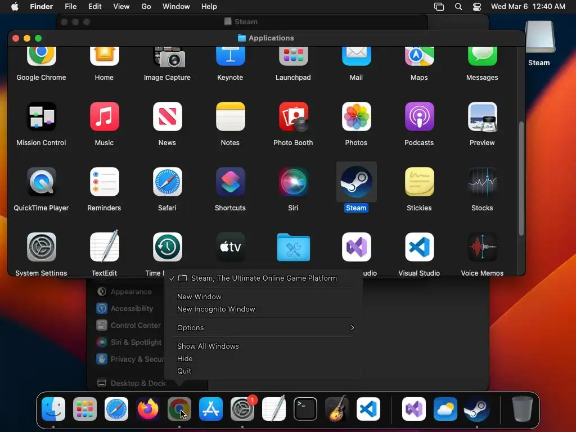Viewport: 576px width, 432px height.
Task: Choose New Window from Chrome dock menu
Action: point(263,296)
